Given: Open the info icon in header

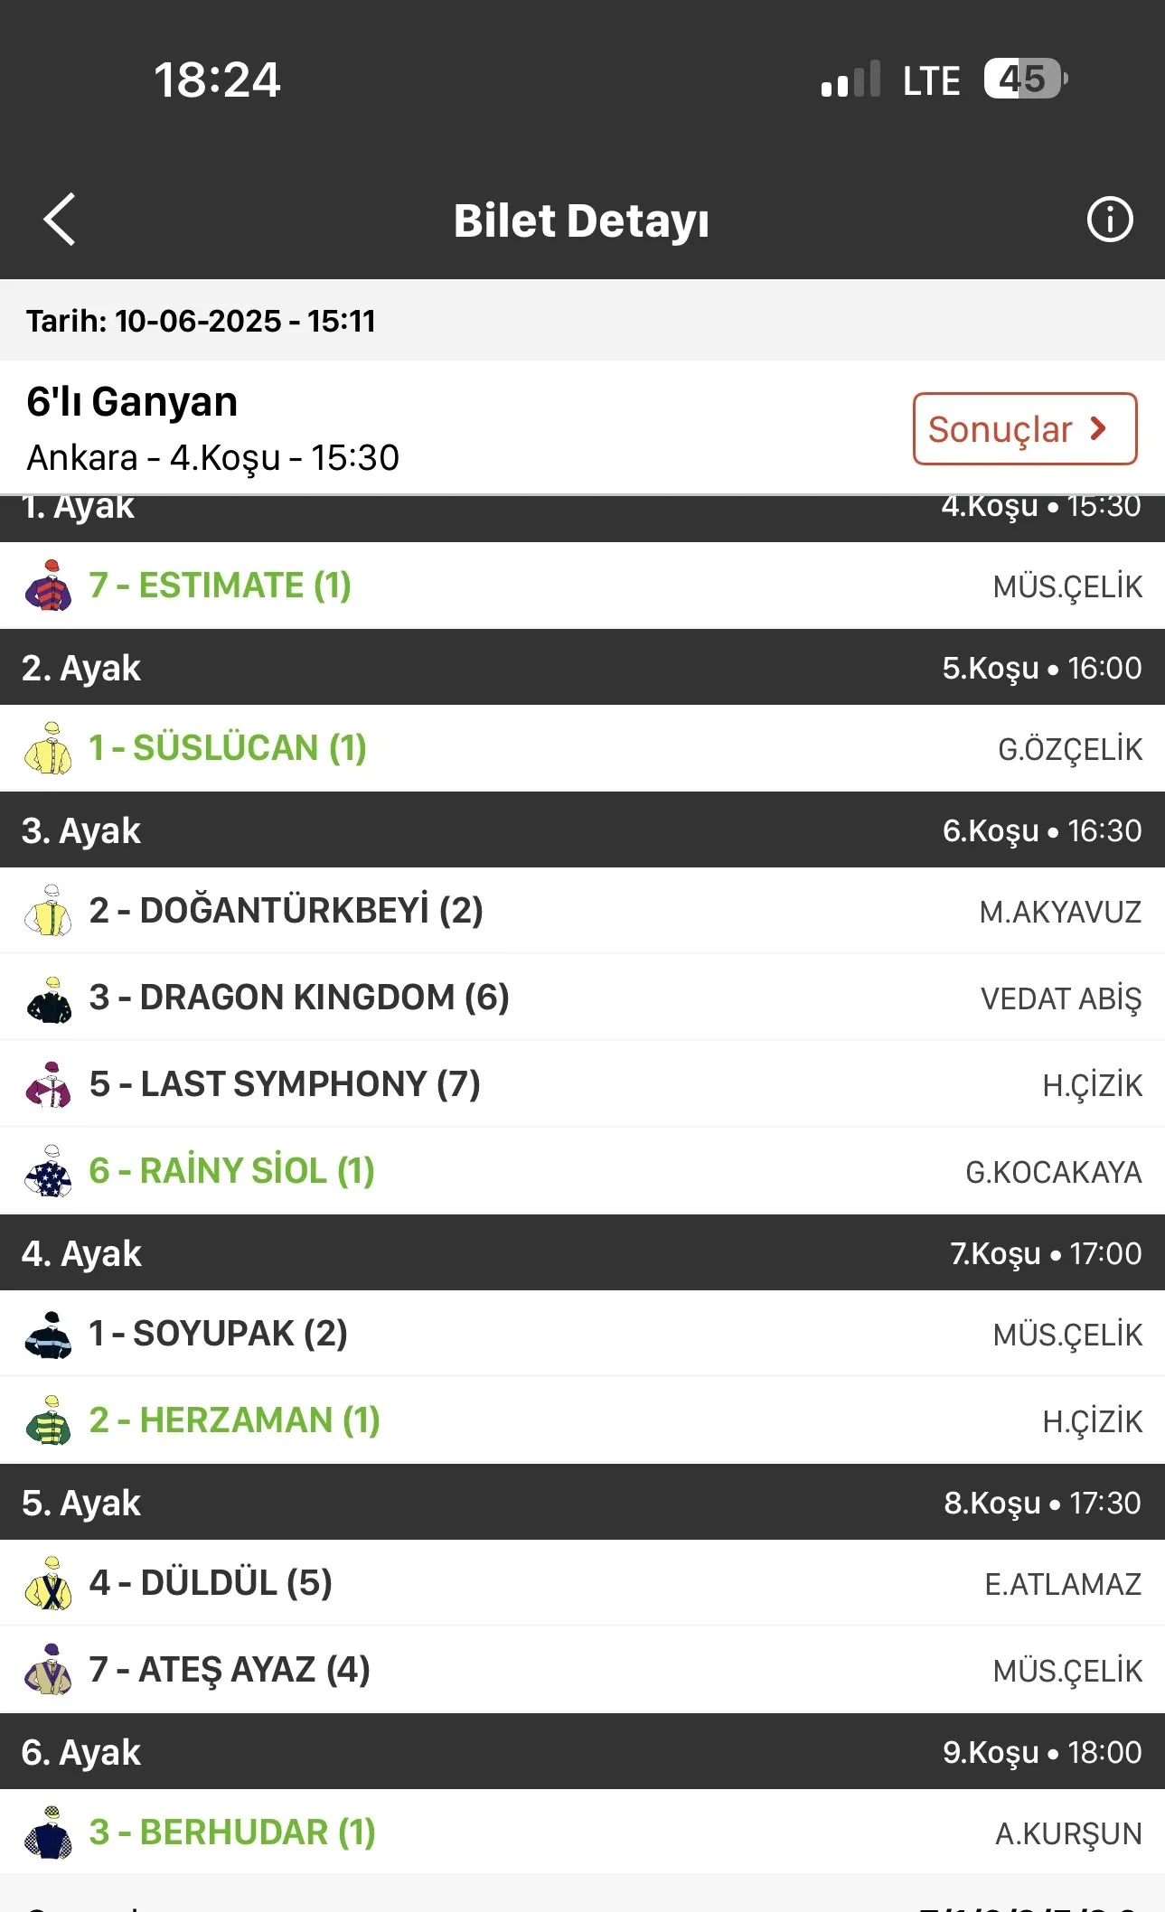Looking at the screenshot, I should [x=1109, y=220].
